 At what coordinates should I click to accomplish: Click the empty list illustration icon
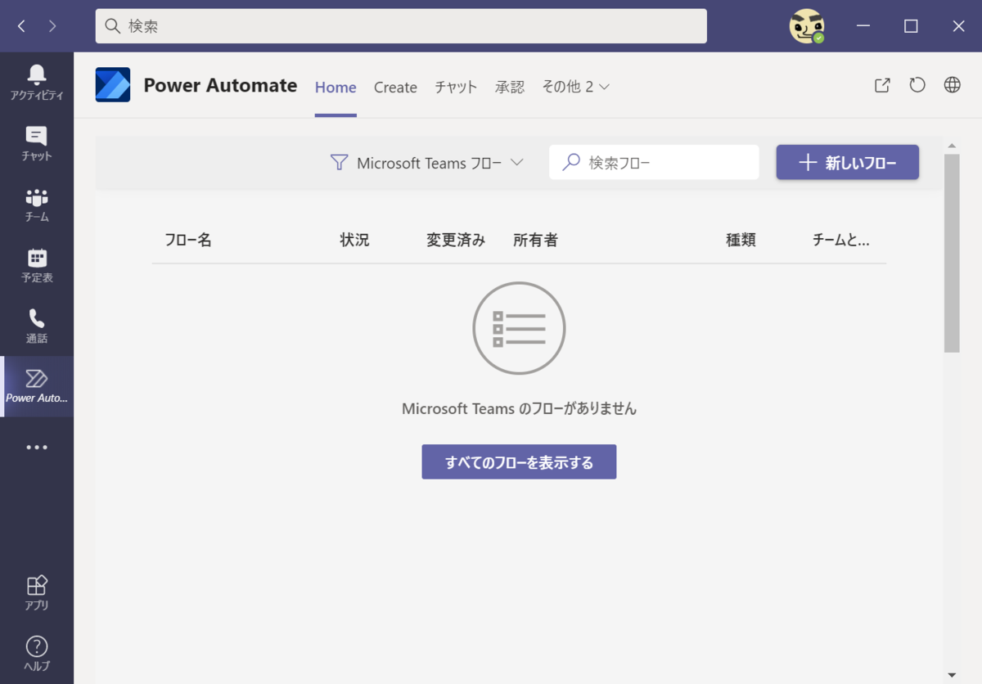coord(519,328)
